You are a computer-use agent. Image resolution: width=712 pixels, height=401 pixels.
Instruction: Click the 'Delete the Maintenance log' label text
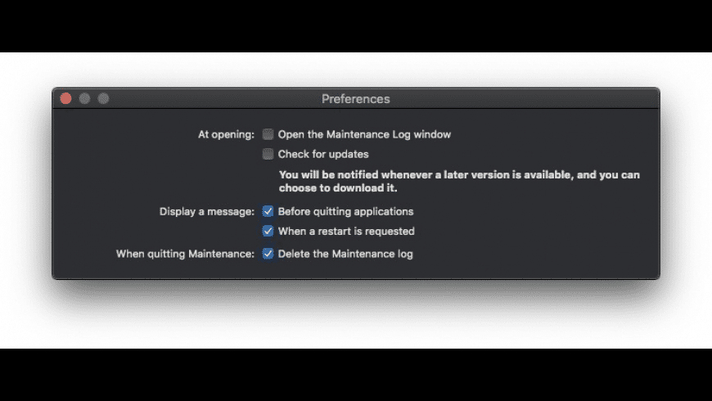[x=345, y=254]
